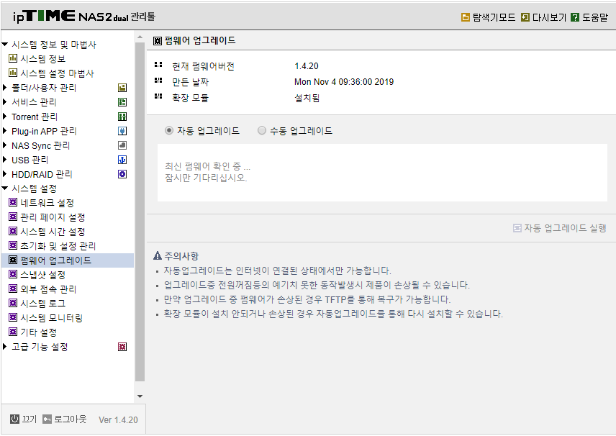616x436 pixels.
Task: Open the 시스템 로그 menu item
Action: 43,304
